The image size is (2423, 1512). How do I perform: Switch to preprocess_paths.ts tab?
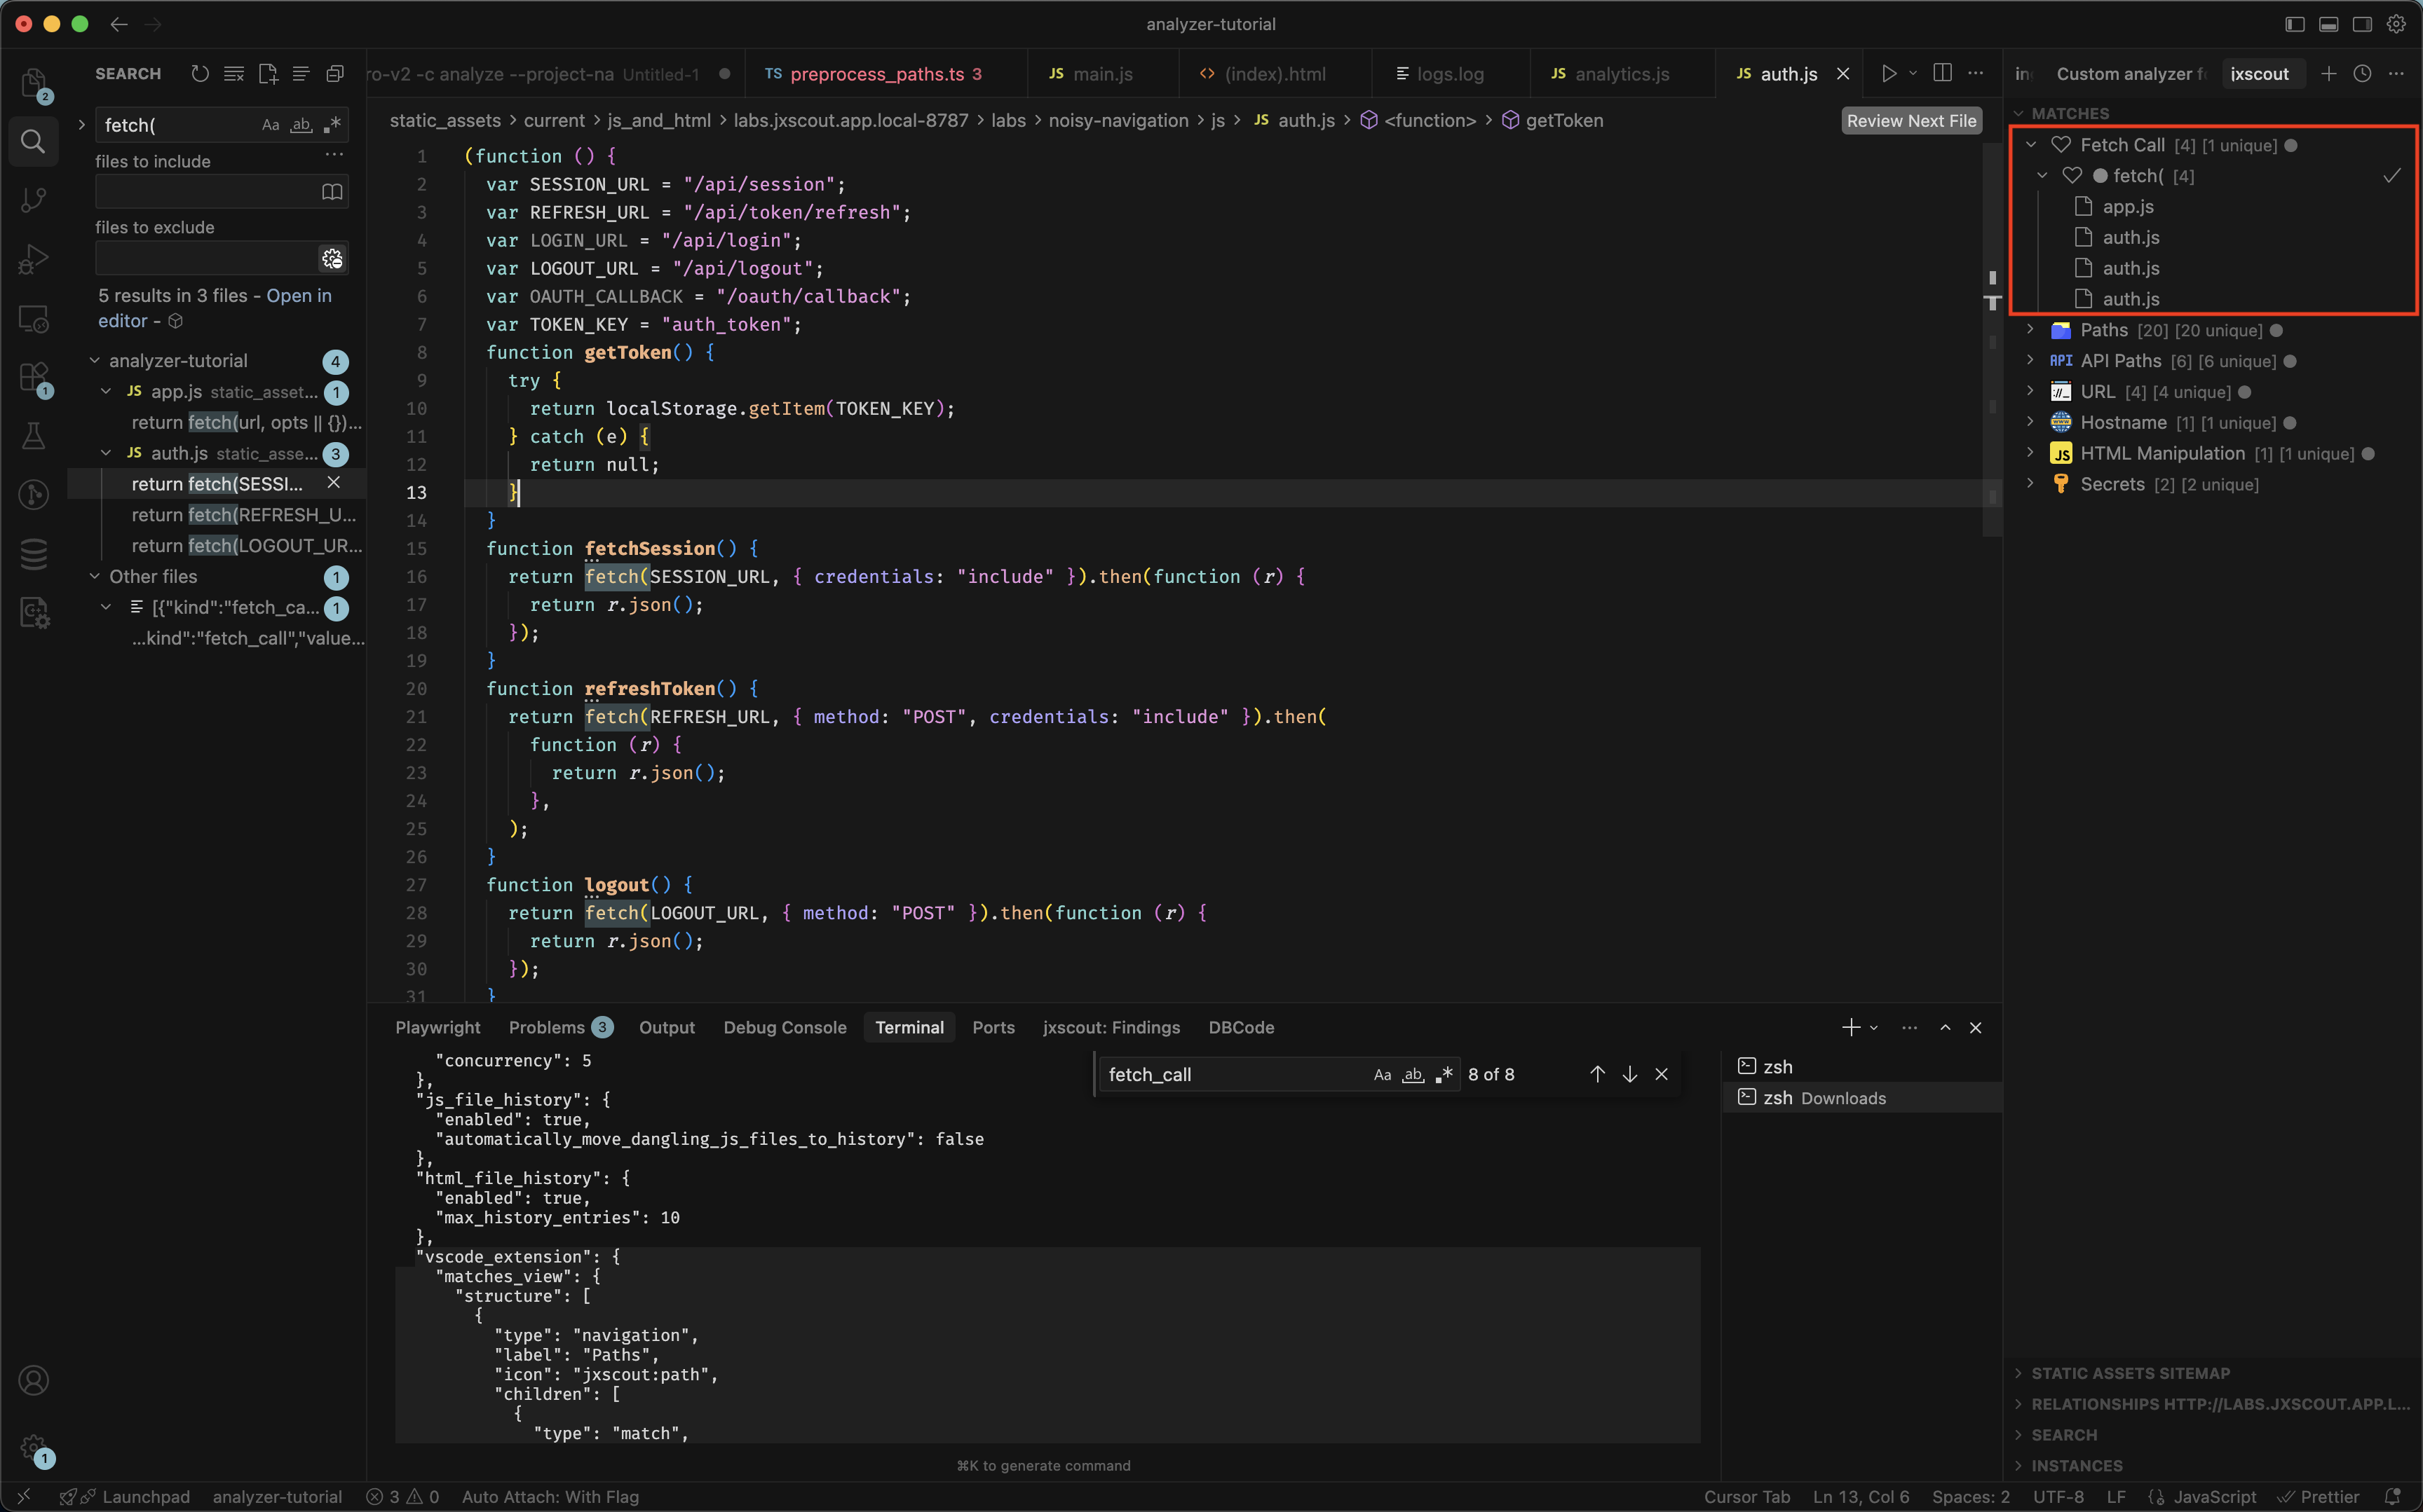click(886, 74)
